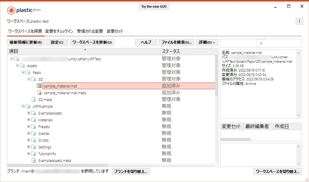Switch to 変更をチェックイン tab

59,31
